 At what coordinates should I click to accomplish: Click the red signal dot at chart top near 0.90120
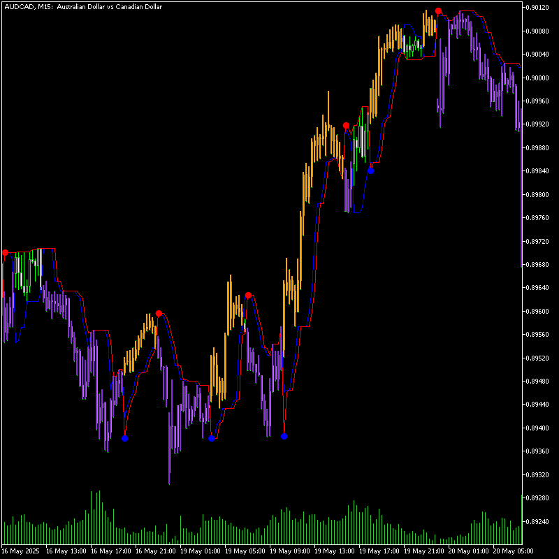click(x=438, y=11)
